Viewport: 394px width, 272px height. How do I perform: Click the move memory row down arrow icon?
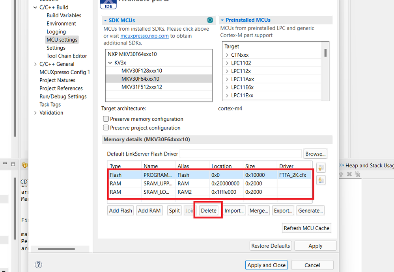pyautogui.click(x=321, y=180)
